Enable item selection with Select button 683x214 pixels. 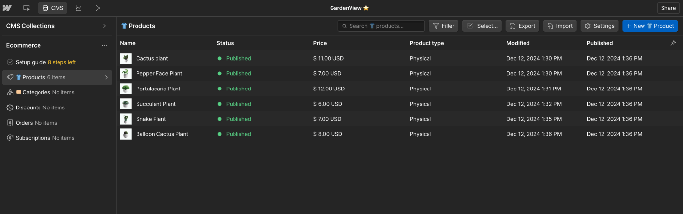[x=482, y=26]
